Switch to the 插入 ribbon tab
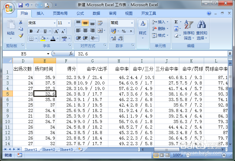Image resolution: width=235 pixels, height=161 pixels. point(40,13)
